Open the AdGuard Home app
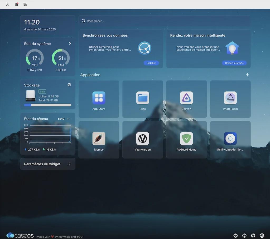This screenshot has height=239, width=270. tap(186, 139)
